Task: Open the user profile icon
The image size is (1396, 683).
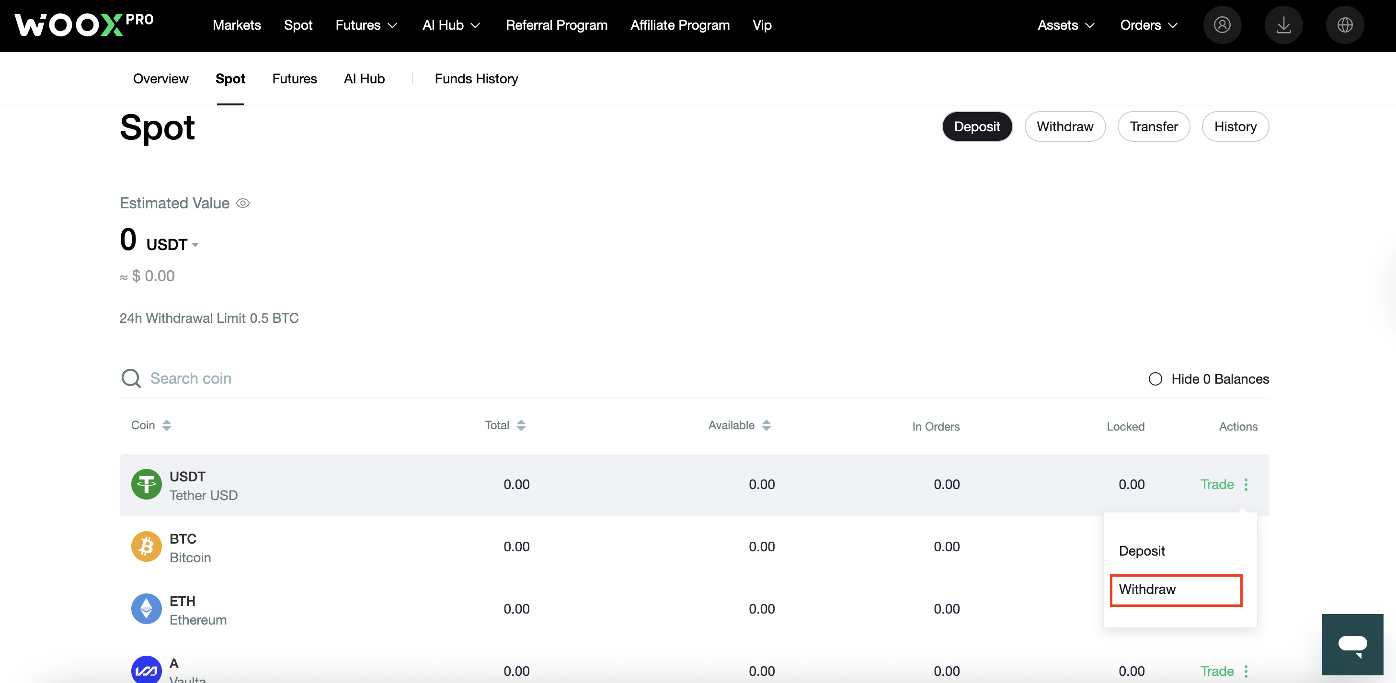Action: (x=1222, y=25)
